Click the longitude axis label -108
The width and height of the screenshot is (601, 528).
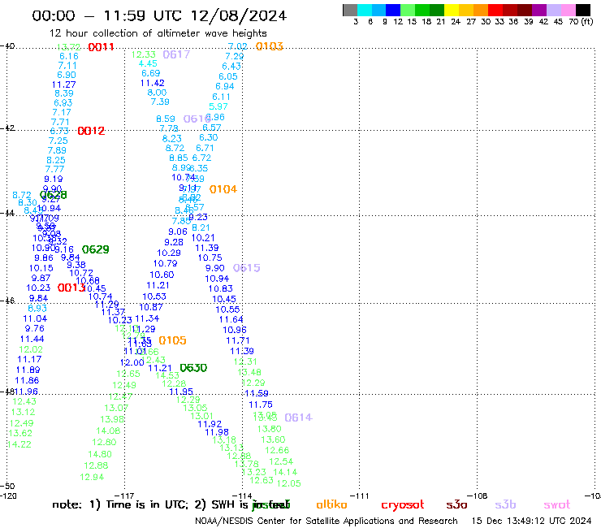pyautogui.click(x=478, y=496)
